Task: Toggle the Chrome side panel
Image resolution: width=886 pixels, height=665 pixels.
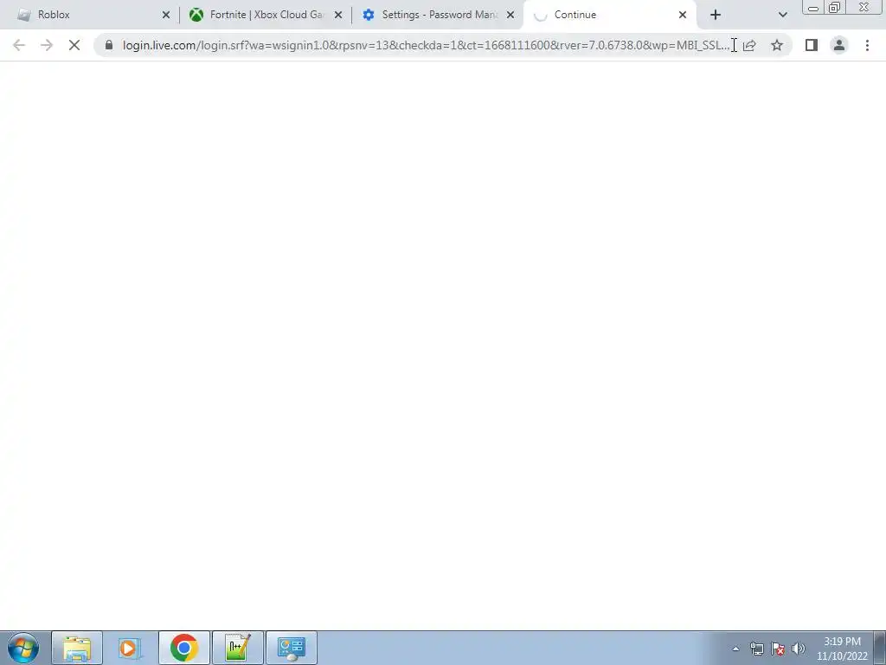Action: (x=812, y=45)
